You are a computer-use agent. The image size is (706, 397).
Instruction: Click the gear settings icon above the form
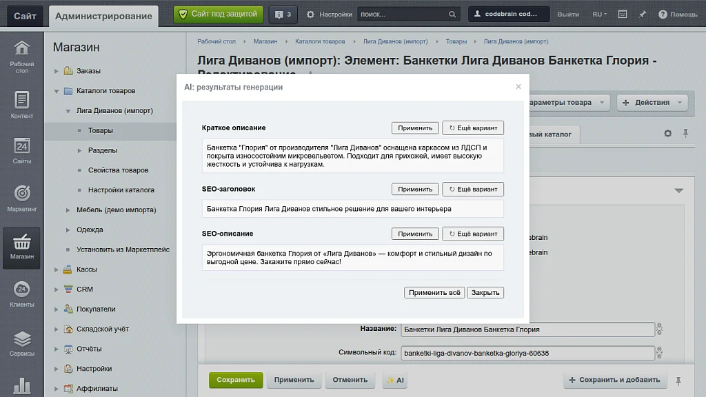[x=667, y=133]
